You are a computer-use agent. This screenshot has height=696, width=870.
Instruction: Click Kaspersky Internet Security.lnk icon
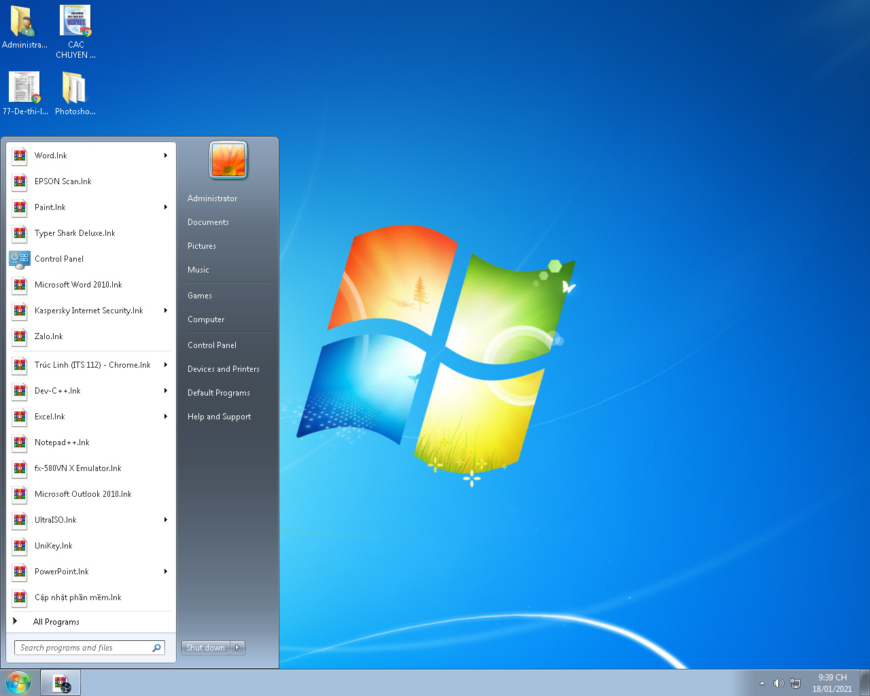pos(20,311)
